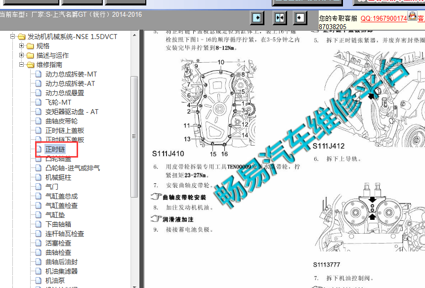Viewport: 425px width, 288px height.
Task: Click the S1113777 upper guide rail diagram
Action: pyautogui.click(x=371, y=217)
